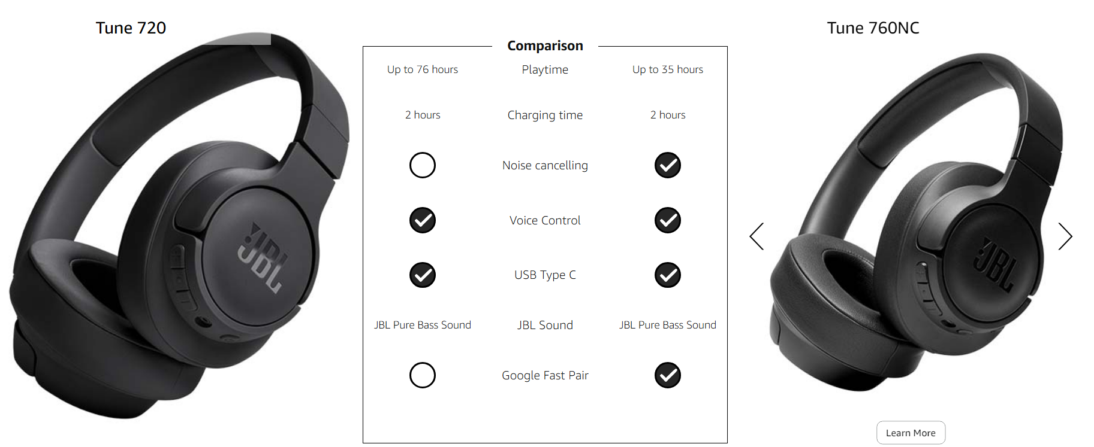The height and width of the screenshot is (447, 1094).
Task: Click the left carousel arrow
Action: [x=757, y=236]
